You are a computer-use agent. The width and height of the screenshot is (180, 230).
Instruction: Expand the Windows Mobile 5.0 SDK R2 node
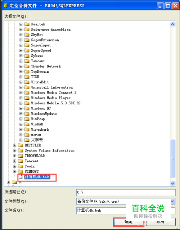21,103
